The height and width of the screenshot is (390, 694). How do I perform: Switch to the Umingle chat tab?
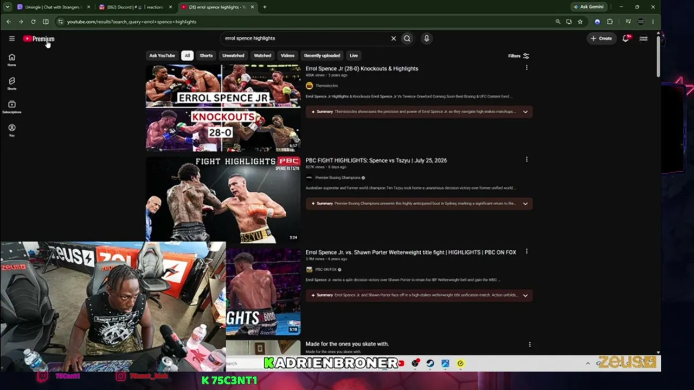tap(53, 7)
